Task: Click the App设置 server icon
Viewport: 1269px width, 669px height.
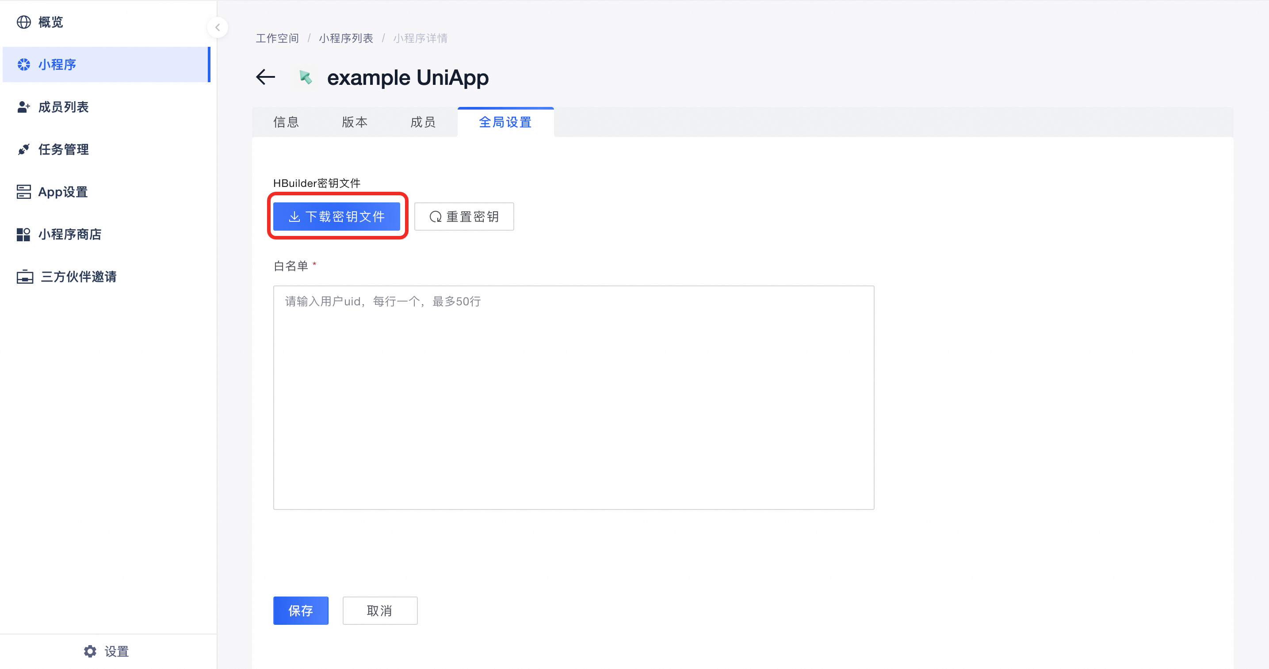Action: (x=23, y=192)
